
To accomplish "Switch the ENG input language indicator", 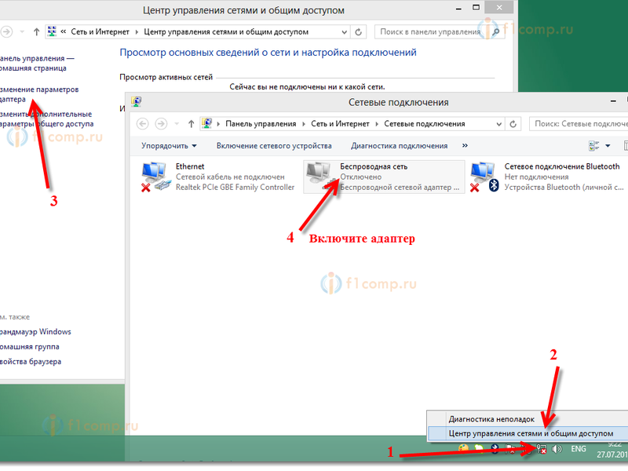I will 579,448.
